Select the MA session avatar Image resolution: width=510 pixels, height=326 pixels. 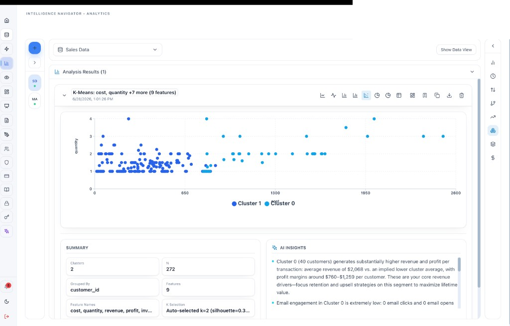[x=35, y=101]
